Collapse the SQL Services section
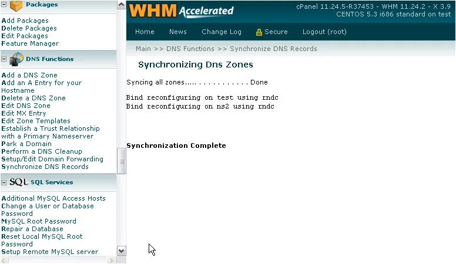456x264 pixels. 4,182
